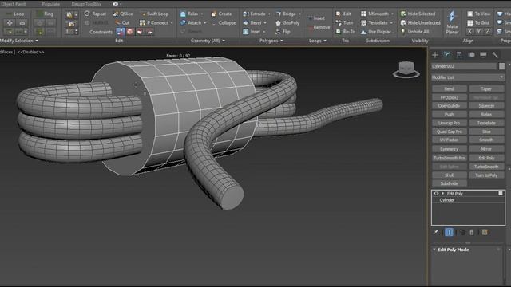Viewport: 511px width, 287px height.
Task: Open the Populate ribbon tab
Action: coord(51,4)
